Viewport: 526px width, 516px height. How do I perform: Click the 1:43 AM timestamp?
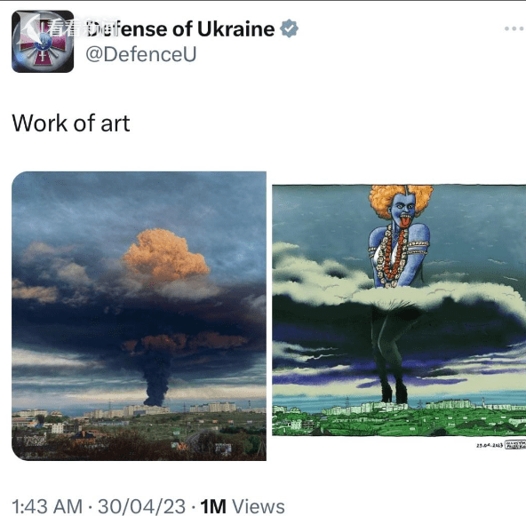[47, 505]
